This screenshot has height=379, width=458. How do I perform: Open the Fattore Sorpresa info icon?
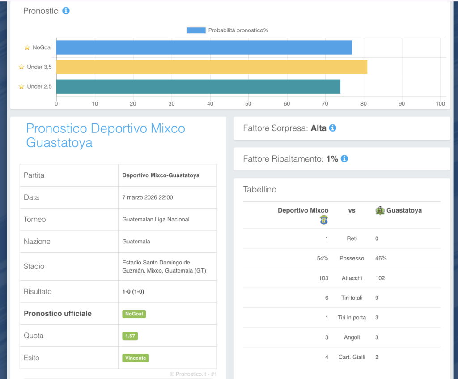point(332,128)
